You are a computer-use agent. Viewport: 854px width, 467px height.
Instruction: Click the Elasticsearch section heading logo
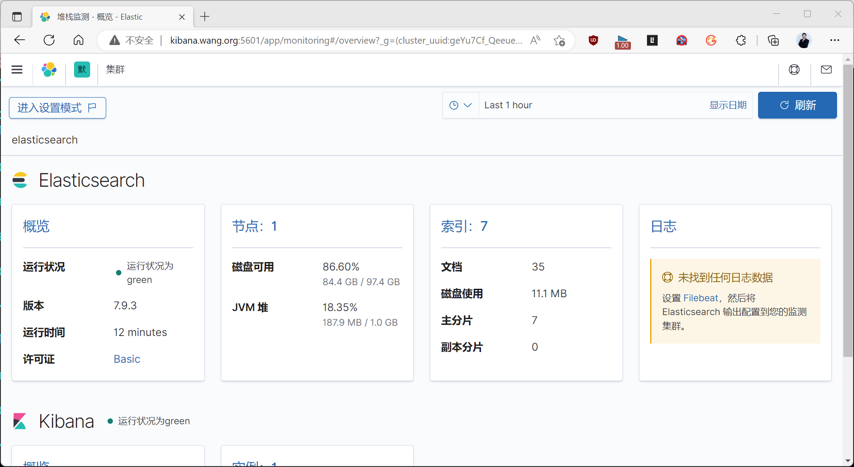(x=20, y=180)
